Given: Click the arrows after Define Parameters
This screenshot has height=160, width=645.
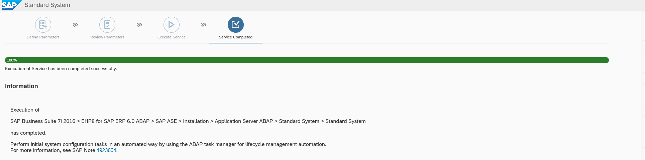Looking at the screenshot, I should 75,25.
